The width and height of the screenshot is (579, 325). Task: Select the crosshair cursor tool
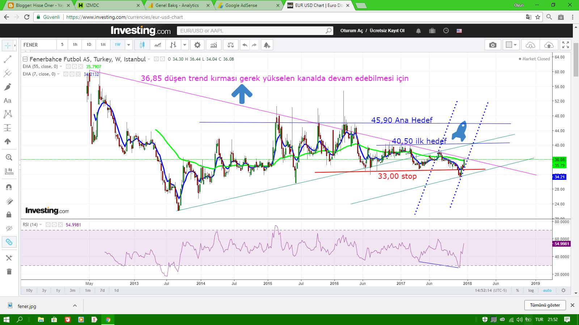(8, 46)
